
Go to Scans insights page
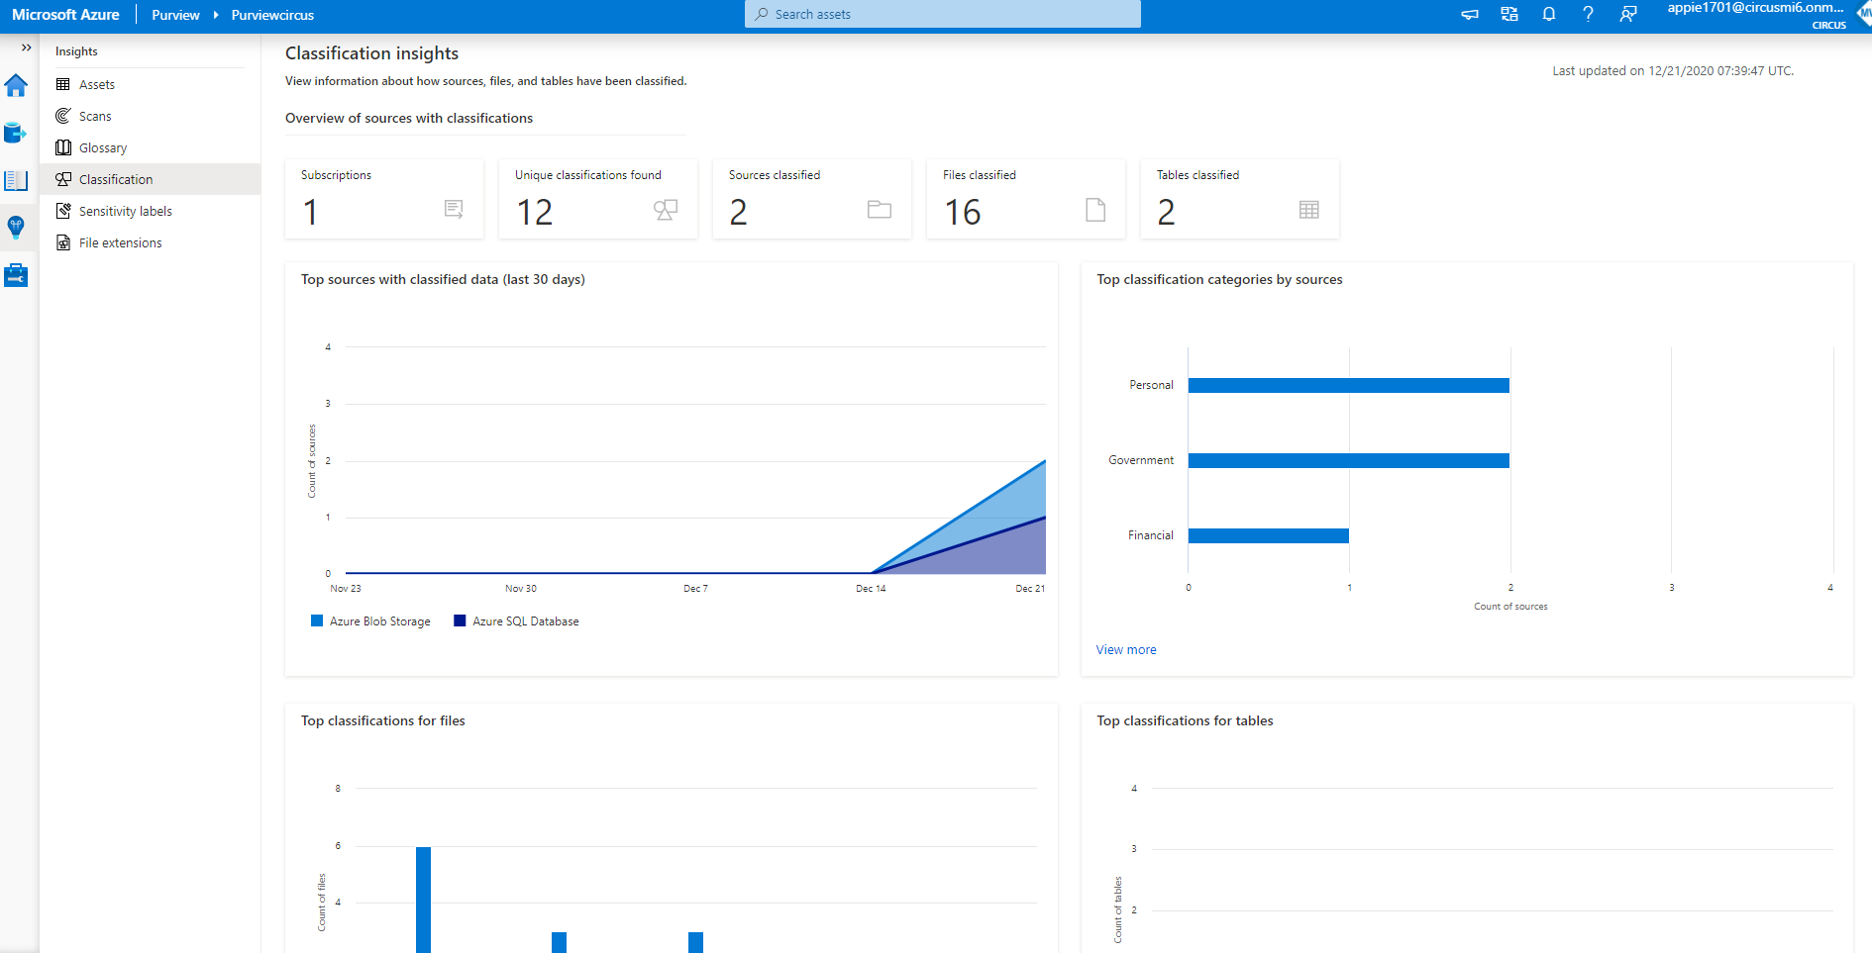tap(95, 117)
